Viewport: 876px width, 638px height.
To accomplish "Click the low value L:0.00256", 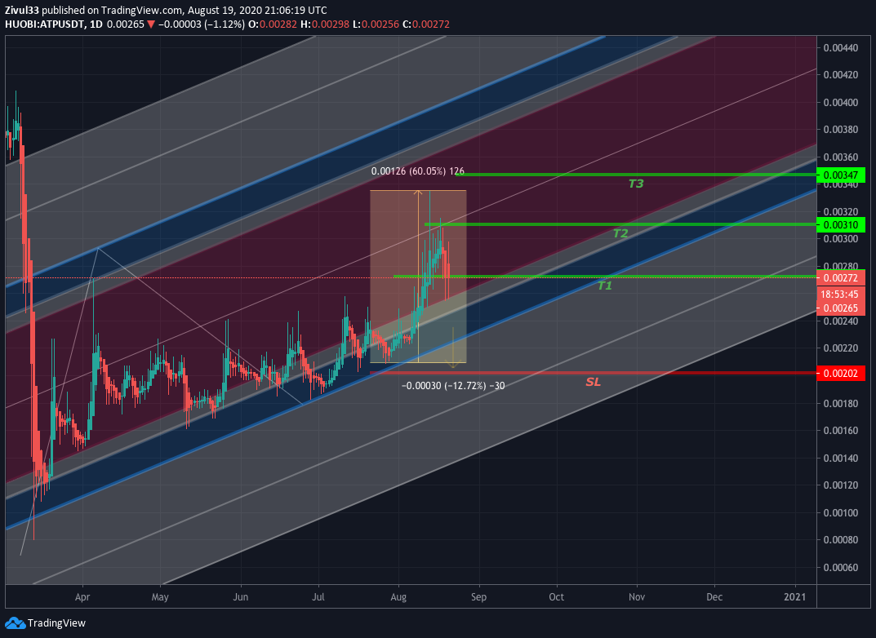I will pyautogui.click(x=376, y=24).
